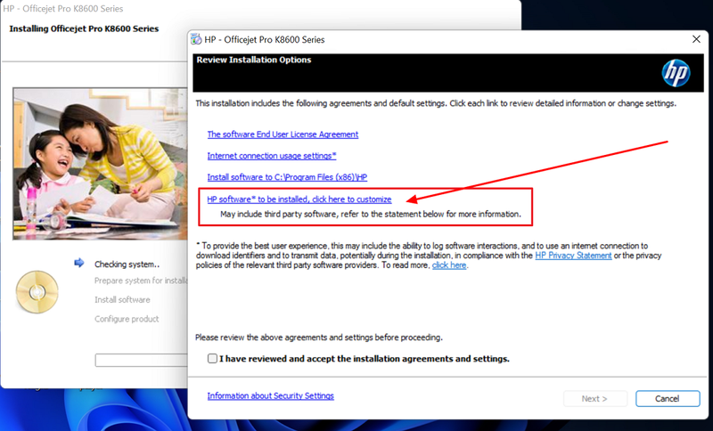This screenshot has width=713, height=431.
Task: Click 'May include third party software' note text
Action: pyautogui.click(x=371, y=214)
